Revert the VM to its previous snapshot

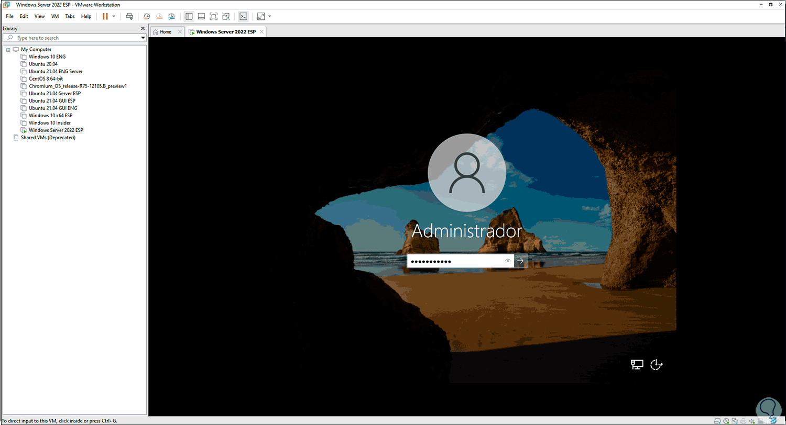pos(159,16)
